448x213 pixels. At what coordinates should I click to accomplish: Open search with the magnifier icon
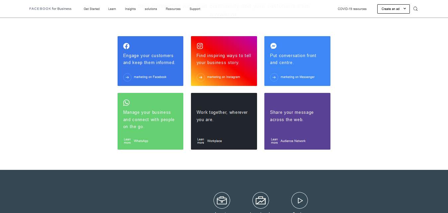coord(415,9)
